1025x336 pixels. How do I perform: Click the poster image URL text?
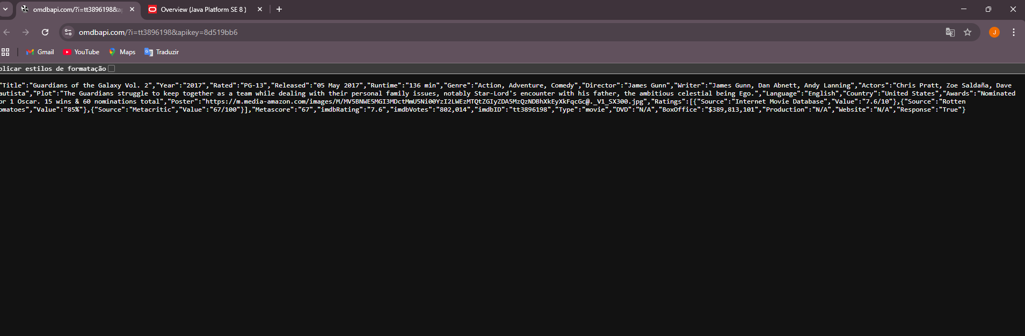[x=425, y=101]
